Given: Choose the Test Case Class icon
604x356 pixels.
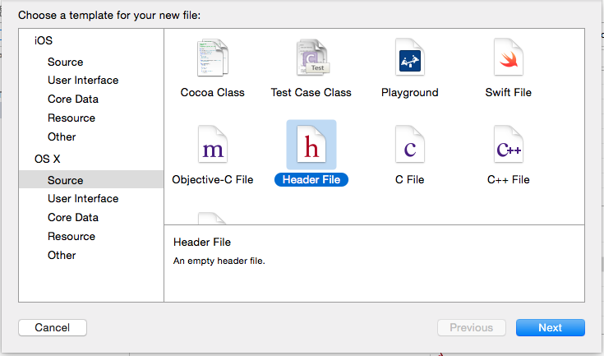Looking at the screenshot, I should coord(313,58).
